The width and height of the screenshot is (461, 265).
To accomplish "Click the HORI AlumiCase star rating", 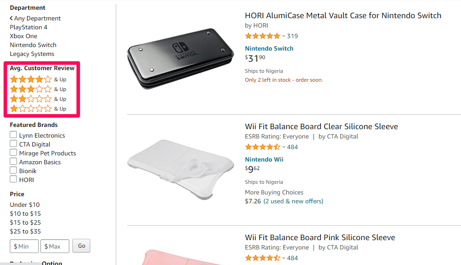I will click(263, 36).
